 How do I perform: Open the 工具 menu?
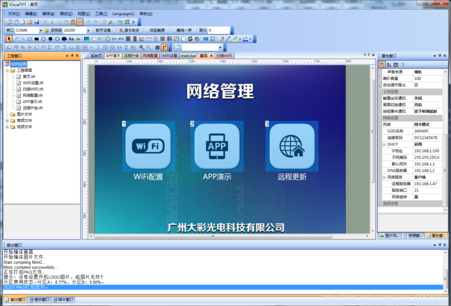[x=100, y=14]
